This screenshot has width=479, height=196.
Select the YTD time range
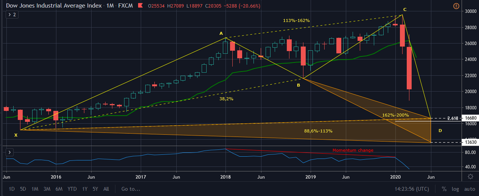(72, 189)
